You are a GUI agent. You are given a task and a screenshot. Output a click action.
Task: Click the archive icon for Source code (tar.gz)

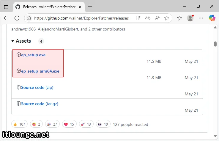[x=19, y=103]
